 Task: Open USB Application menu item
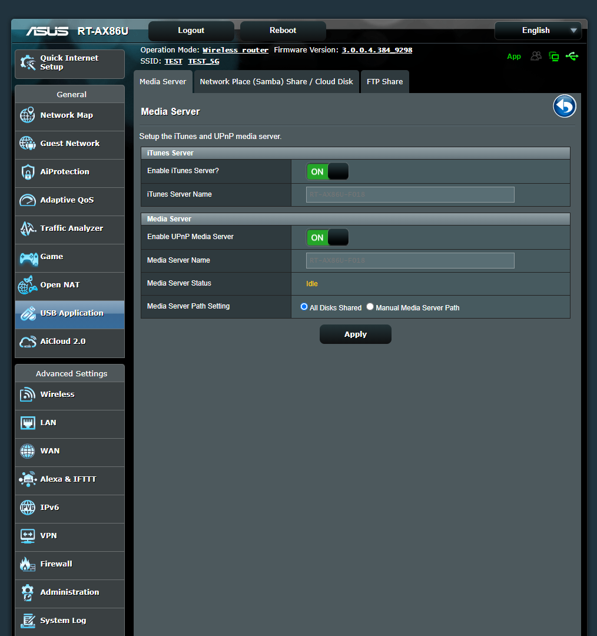[69, 314]
